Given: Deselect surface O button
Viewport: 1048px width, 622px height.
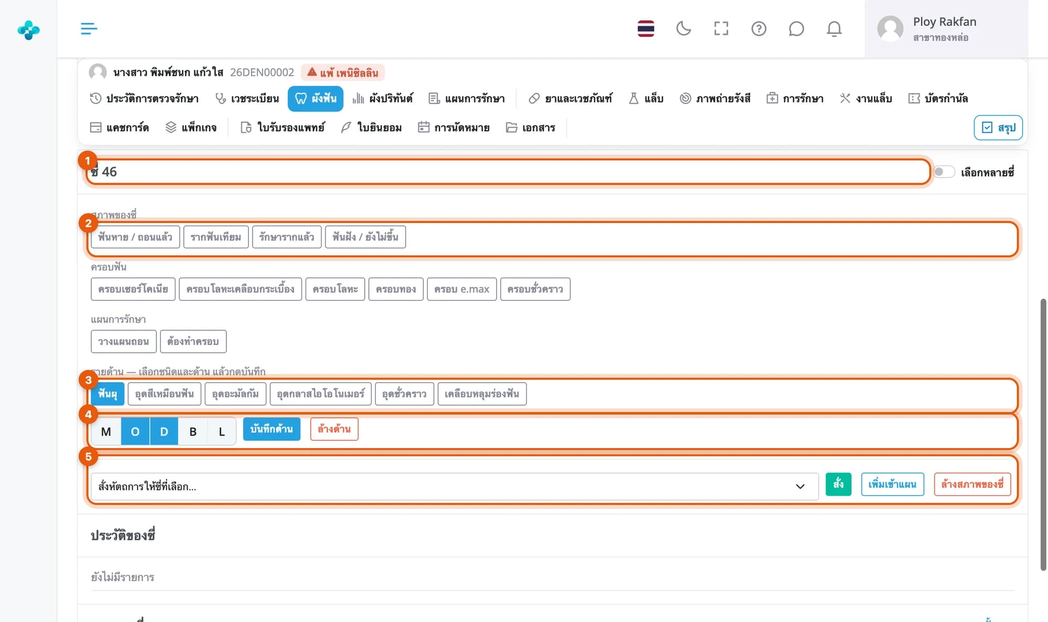Looking at the screenshot, I should 135,431.
